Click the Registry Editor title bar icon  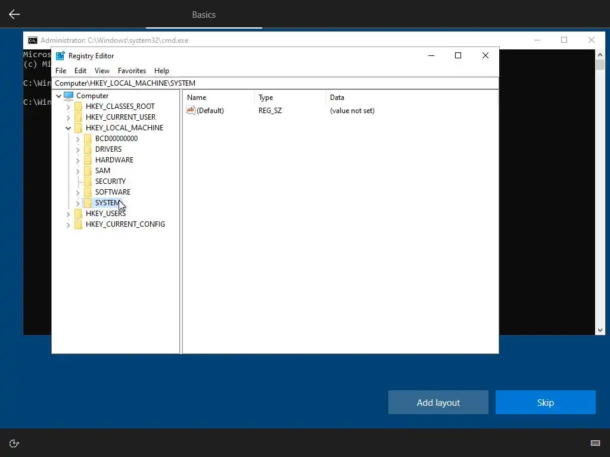click(x=60, y=55)
